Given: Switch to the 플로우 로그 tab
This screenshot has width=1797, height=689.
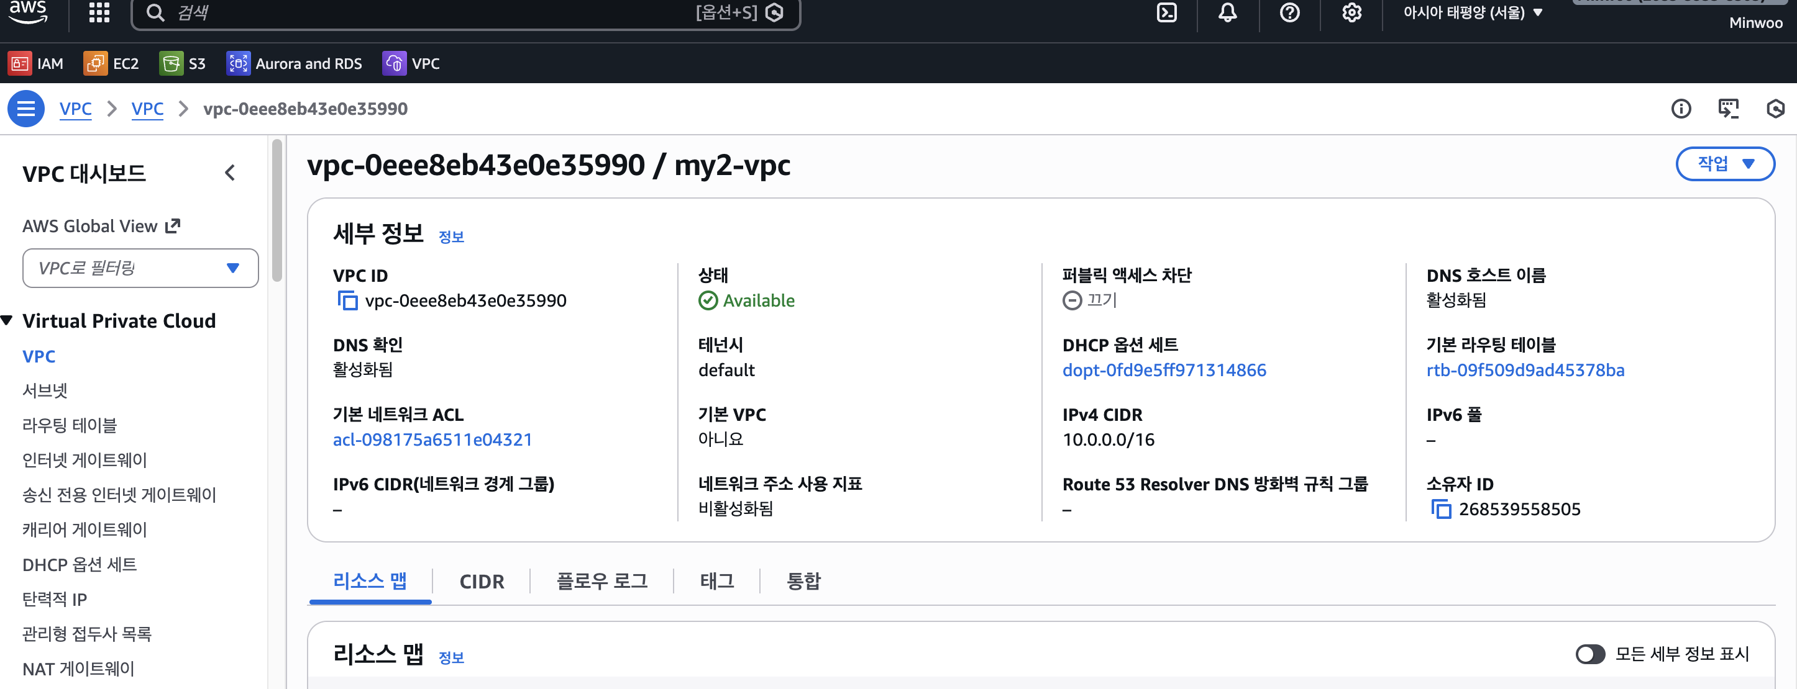Looking at the screenshot, I should 601,581.
